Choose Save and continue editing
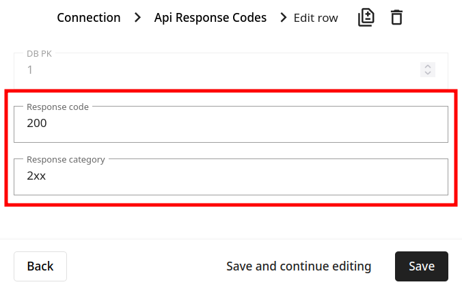 299,266
